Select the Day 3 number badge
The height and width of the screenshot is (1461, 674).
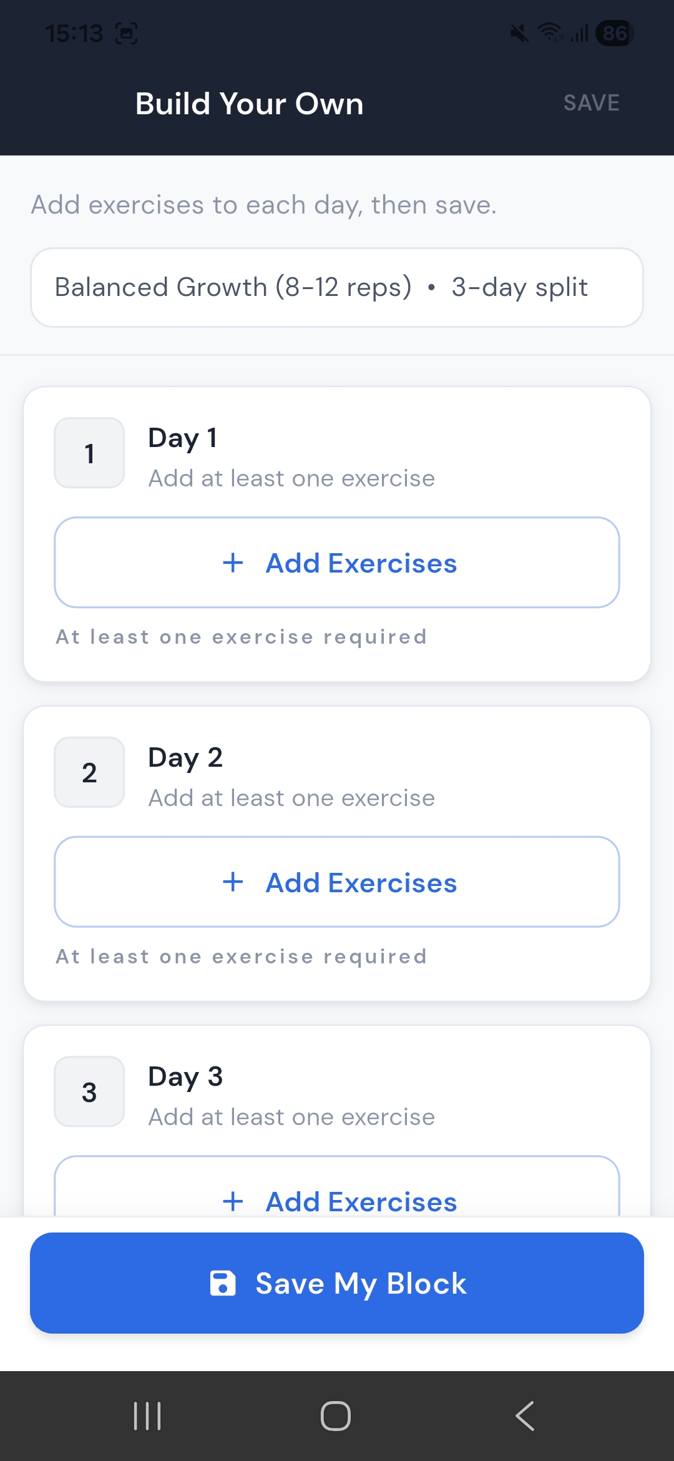pyautogui.click(x=89, y=1092)
